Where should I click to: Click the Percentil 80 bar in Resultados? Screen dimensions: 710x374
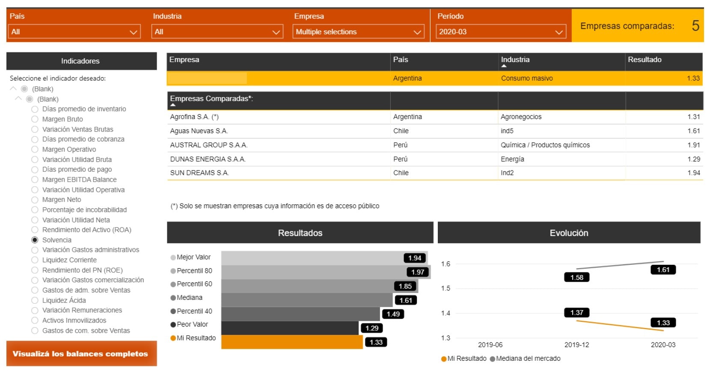coord(326,272)
